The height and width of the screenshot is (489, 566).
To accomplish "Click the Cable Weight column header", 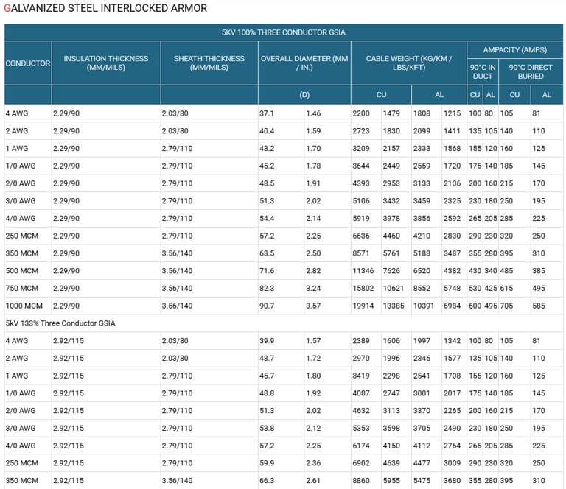I will point(408,63).
